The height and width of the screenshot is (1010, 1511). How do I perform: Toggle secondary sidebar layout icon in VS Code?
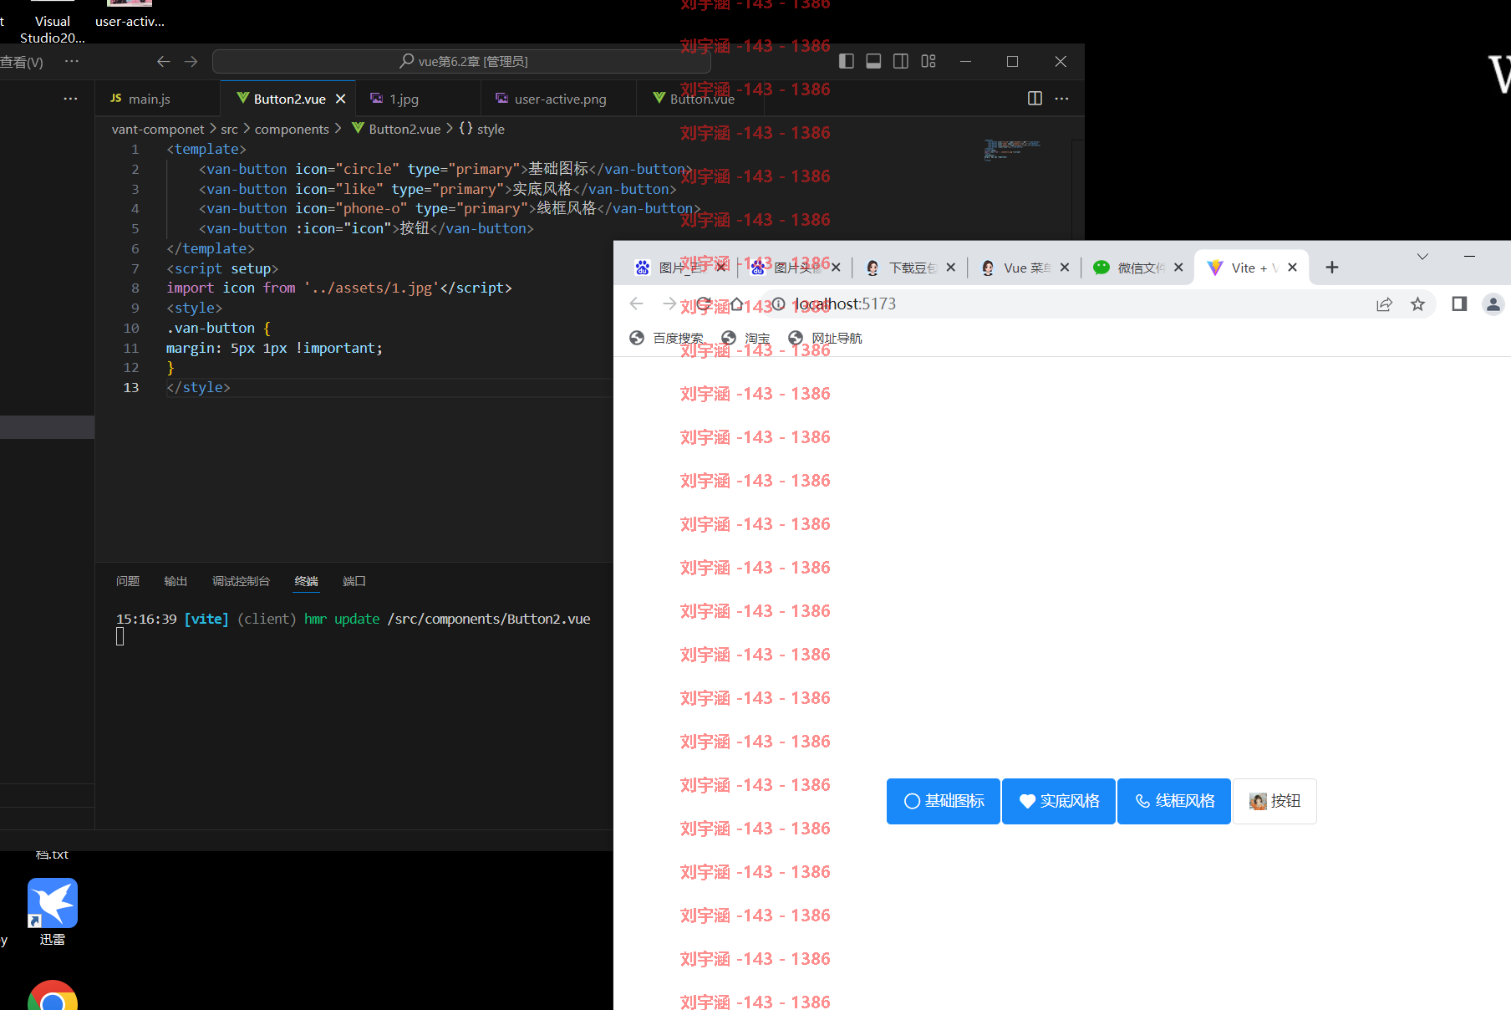click(x=901, y=61)
